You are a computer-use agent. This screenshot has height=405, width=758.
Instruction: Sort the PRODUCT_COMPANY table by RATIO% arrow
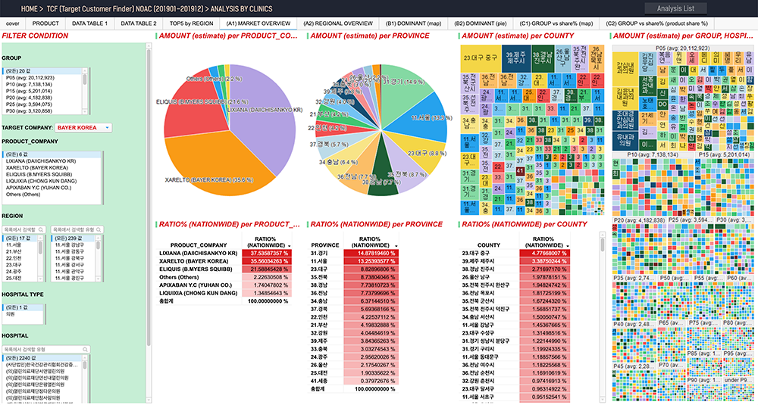(x=289, y=246)
